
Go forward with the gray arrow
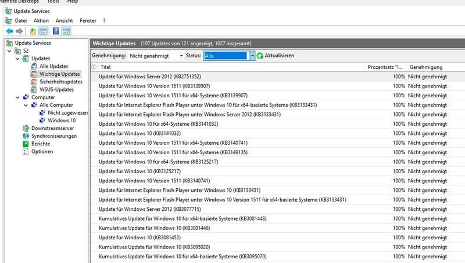coord(19,31)
